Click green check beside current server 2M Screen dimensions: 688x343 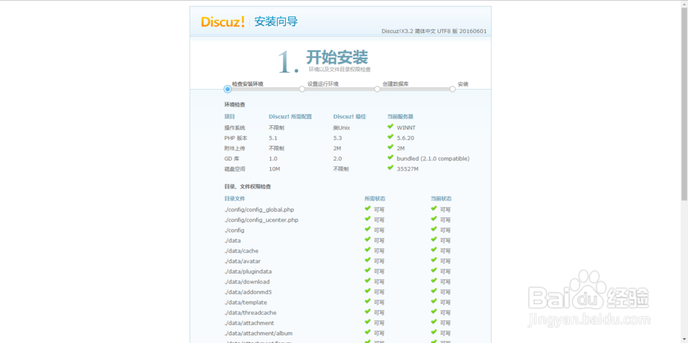click(390, 147)
